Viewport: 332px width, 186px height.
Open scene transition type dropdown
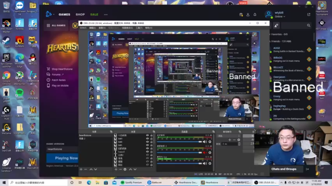229,136
